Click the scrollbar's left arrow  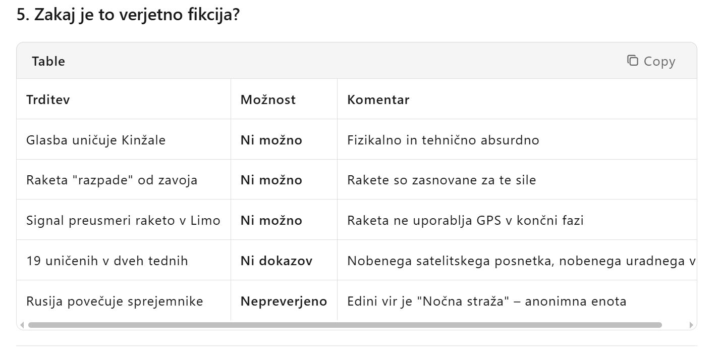click(x=22, y=325)
